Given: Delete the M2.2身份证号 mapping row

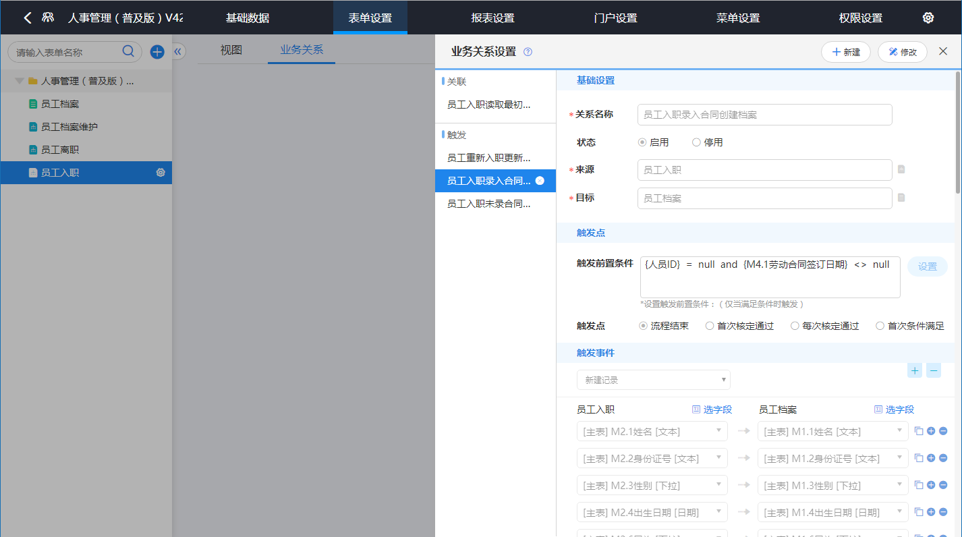Looking at the screenshot, I should (943, 458).
